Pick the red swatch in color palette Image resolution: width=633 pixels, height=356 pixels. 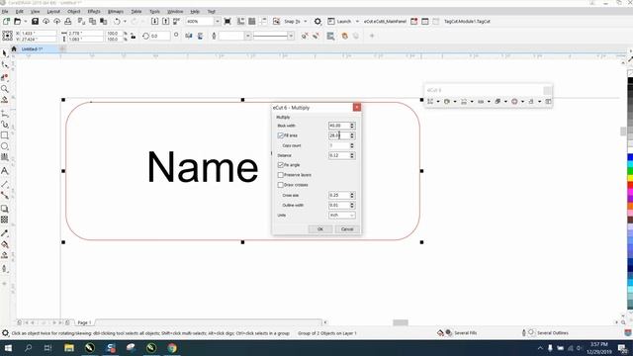point(630,185)
